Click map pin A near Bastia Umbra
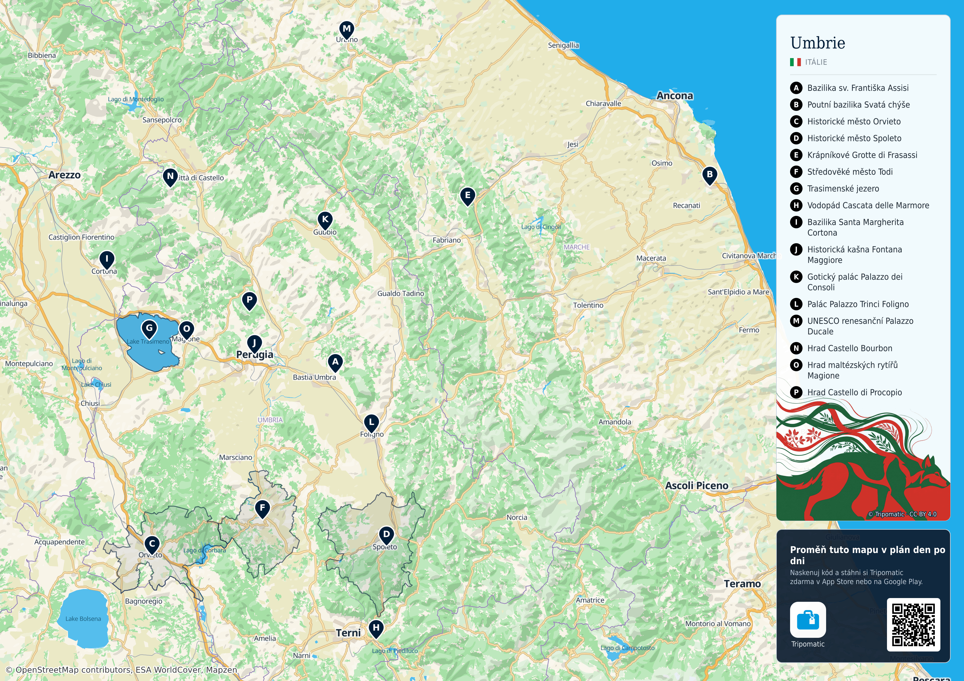Viewport: 964px width, 681px height. click(335, 363)
